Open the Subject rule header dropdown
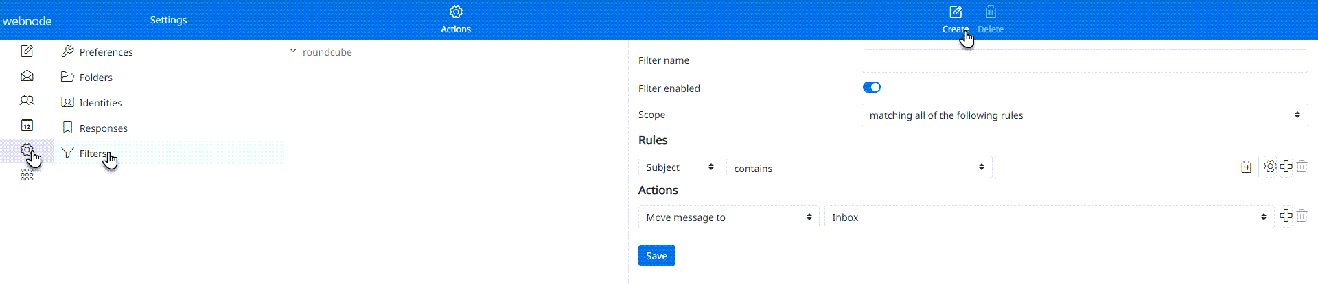This screenshot has height=284, width=1318. point(680,167)
